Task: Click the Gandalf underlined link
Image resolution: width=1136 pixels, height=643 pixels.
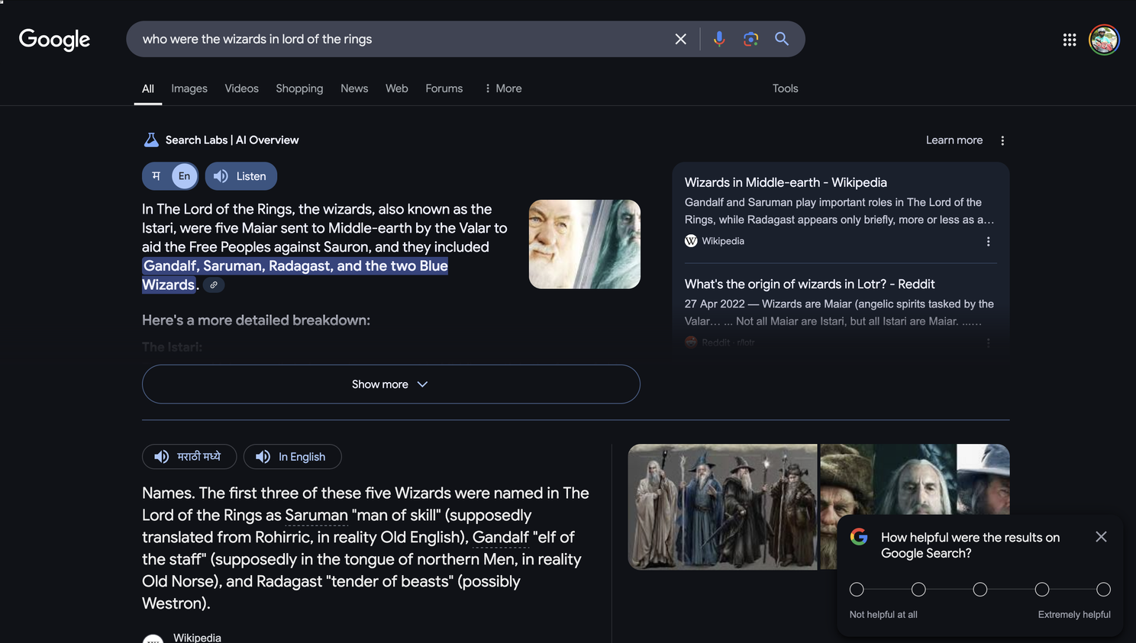Action: pyautogui.click(x=500, y=538)
